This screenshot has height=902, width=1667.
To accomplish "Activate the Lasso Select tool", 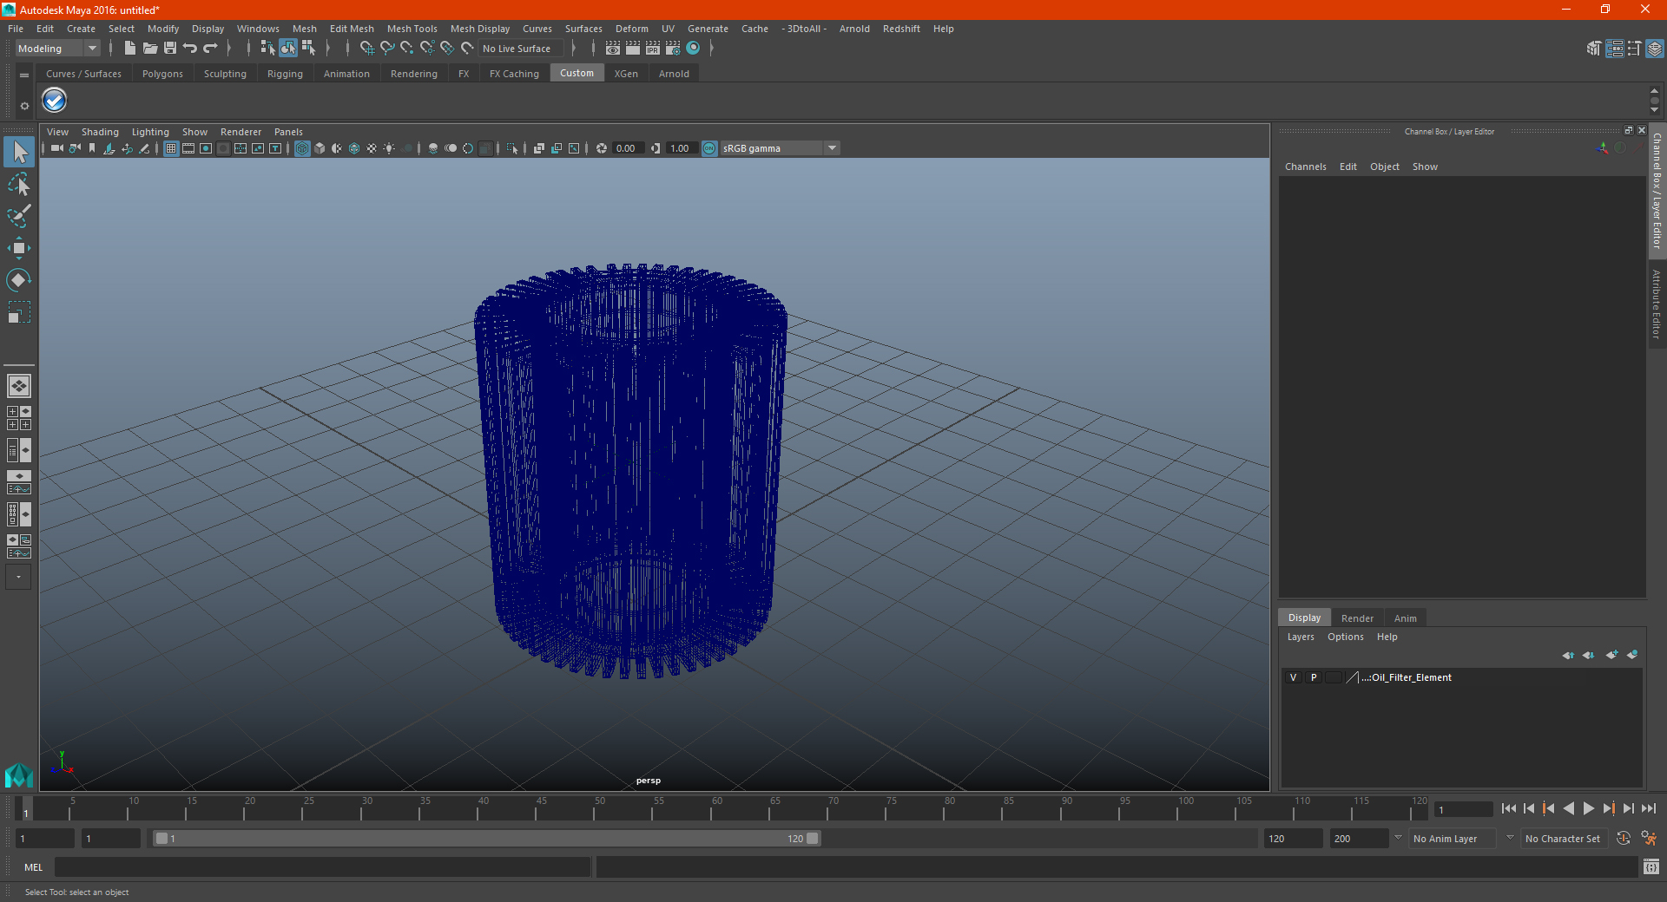I will (19, 185).
